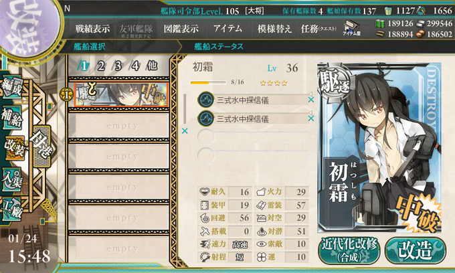Select the 初霜 ship banner in slot 1

coord(121,94)
